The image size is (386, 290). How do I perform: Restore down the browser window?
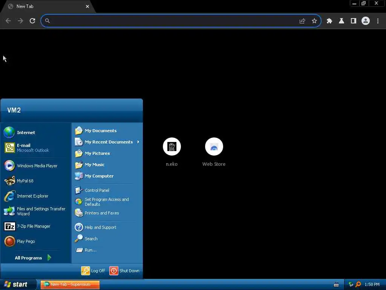[x=364, y=3]
